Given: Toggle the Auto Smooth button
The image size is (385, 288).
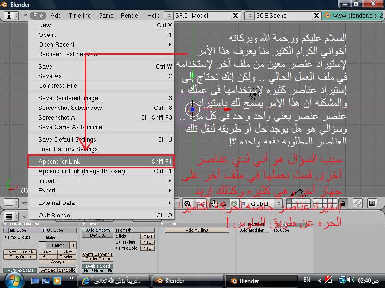Looking at the screenshot, I should [98, 230].
